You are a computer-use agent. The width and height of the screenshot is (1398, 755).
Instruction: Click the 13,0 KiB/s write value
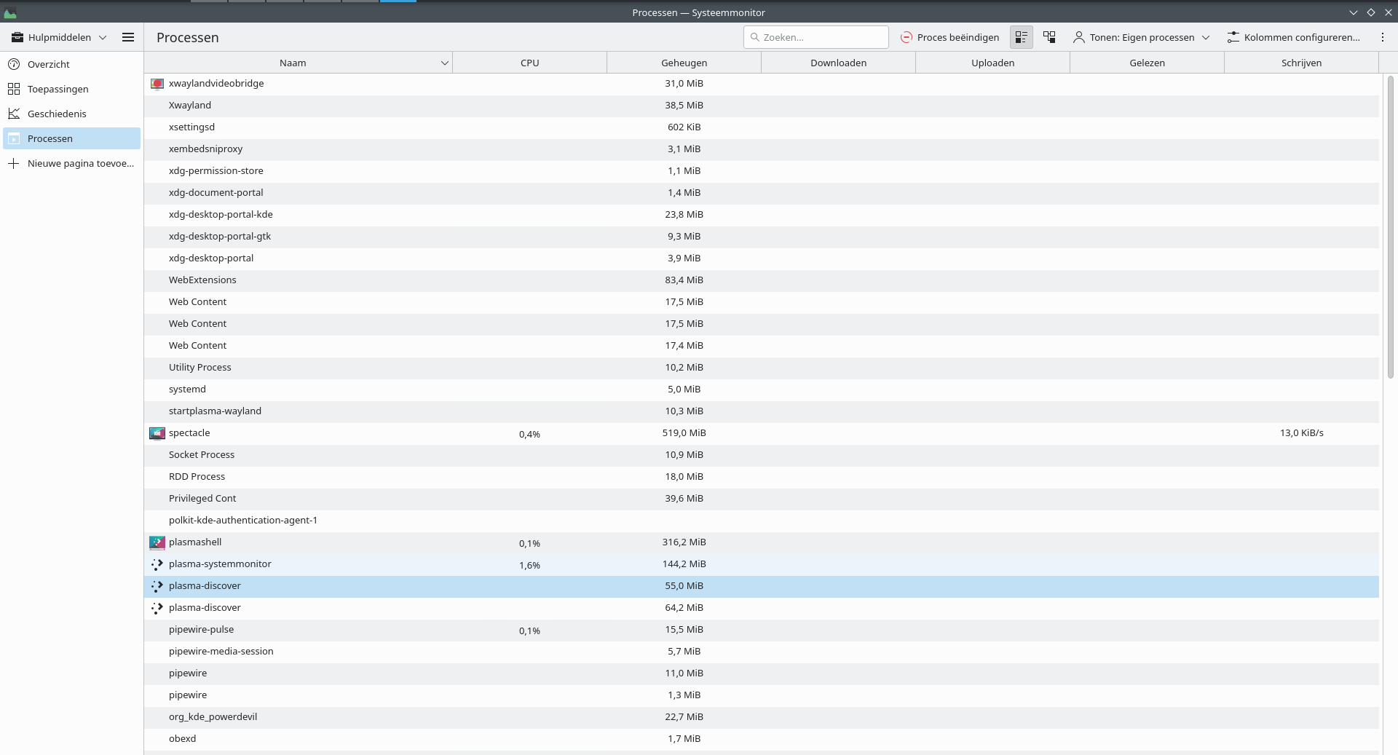tap(1301, 433)
